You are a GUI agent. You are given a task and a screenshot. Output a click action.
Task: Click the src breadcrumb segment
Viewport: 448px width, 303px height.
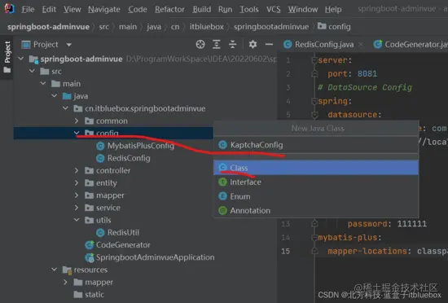[103, 27]
